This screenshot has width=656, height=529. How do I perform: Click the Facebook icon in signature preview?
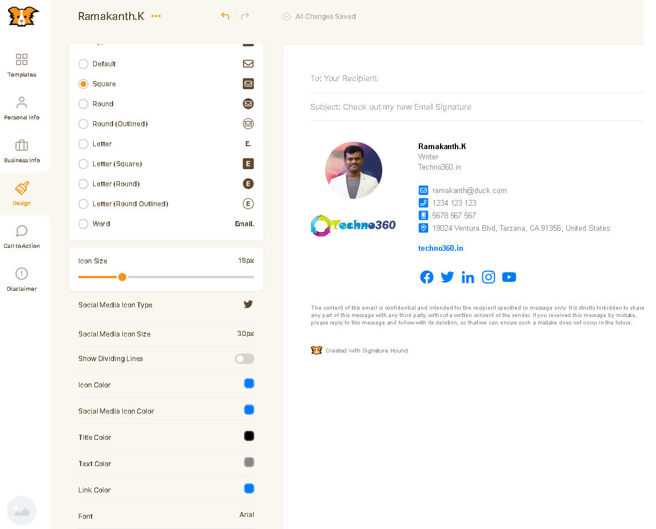(427, 277)
